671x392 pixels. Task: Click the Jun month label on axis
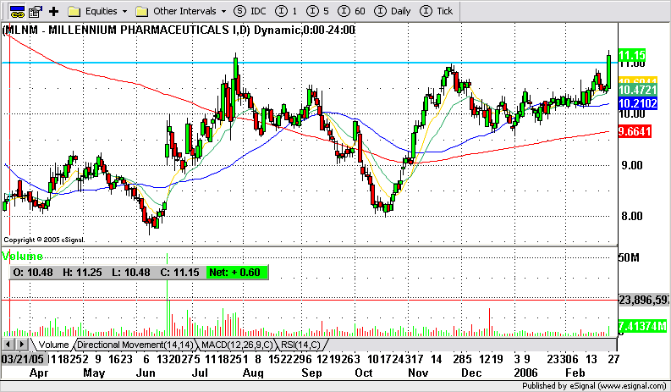[146, 373]
